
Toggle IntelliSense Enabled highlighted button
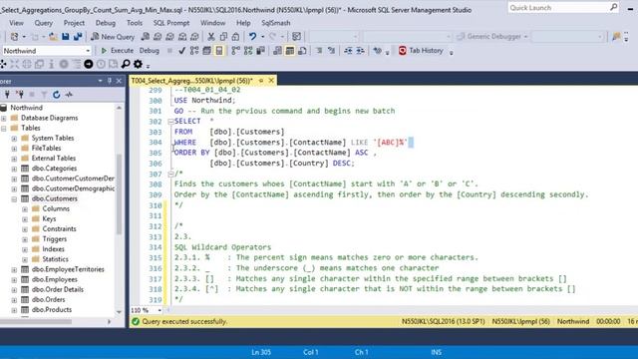pyautogui.click(x=219, y=51)
